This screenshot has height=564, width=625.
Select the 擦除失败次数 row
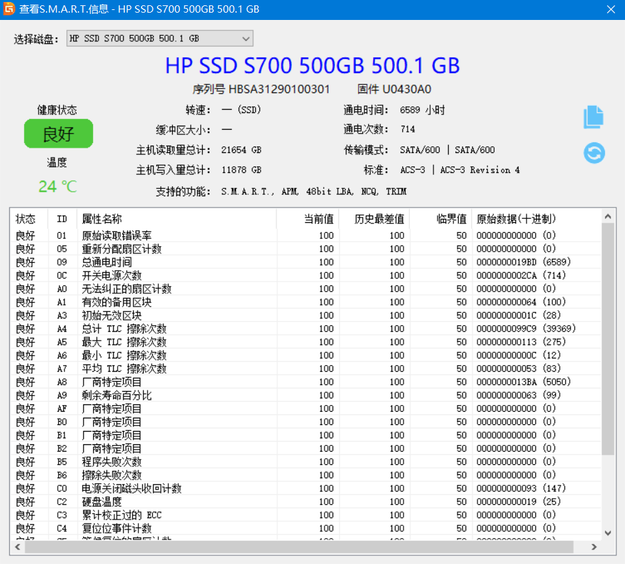(306, 475)
